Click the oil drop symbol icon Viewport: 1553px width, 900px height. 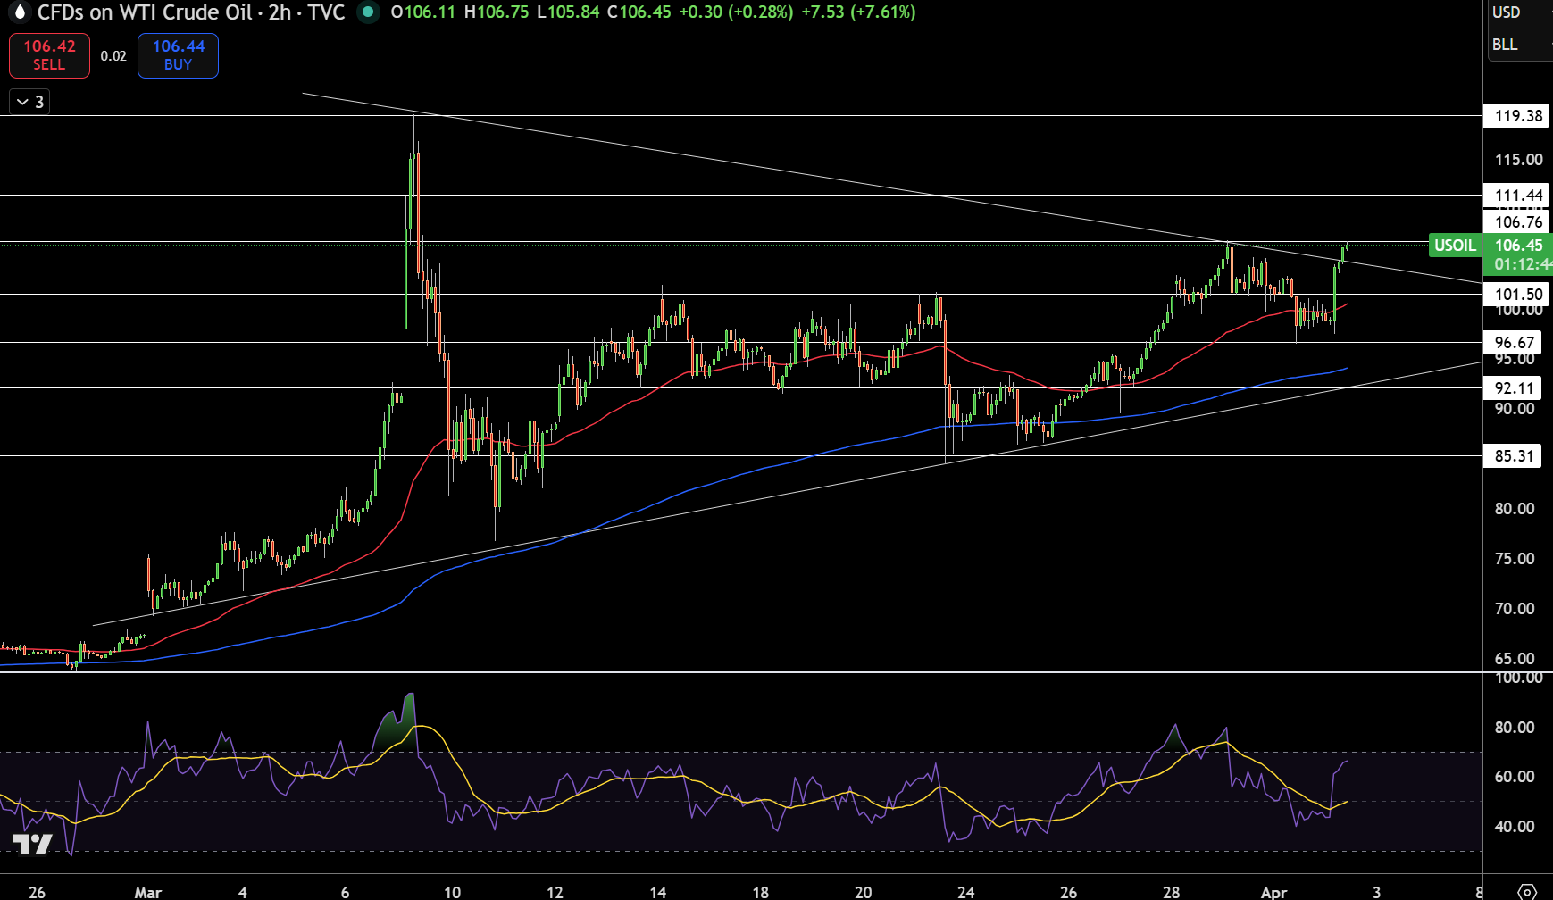[18, 12]
